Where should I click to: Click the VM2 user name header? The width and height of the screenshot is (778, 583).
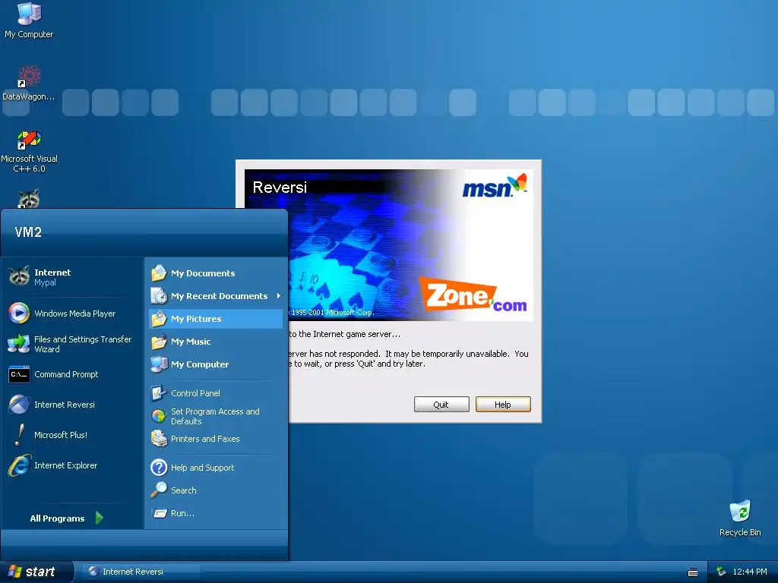click(28, 232)
